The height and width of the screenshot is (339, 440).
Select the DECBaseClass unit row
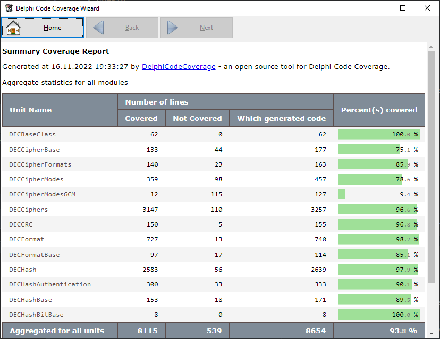32,134
